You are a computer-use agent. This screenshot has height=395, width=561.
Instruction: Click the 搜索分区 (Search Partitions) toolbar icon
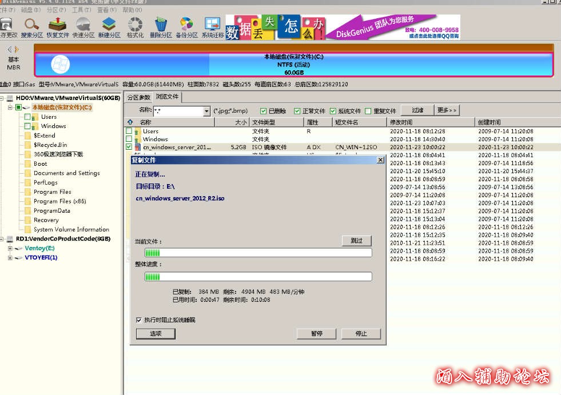click(x=31, y=26)
